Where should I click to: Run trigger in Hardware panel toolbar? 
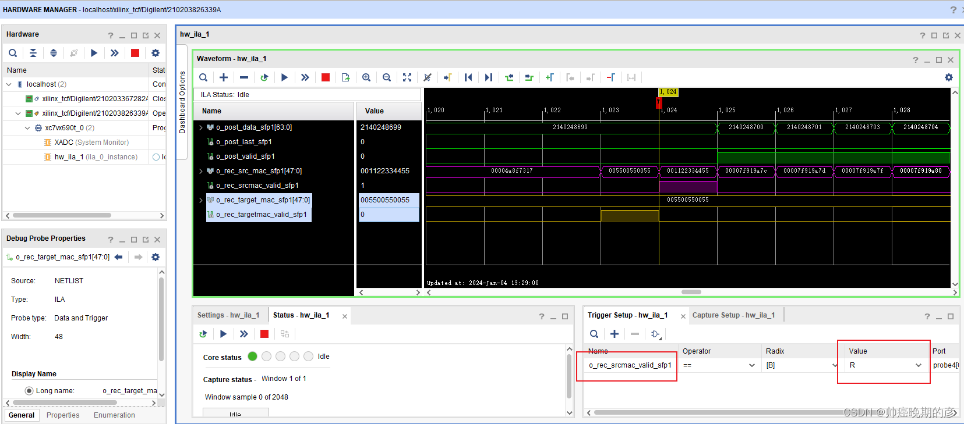tap(94, 53)
